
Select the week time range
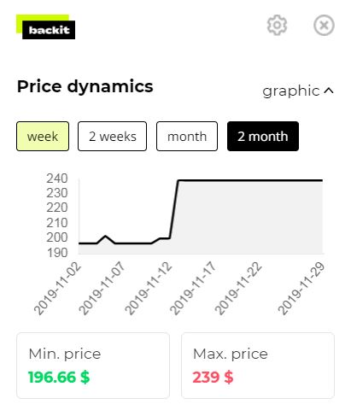(43, 137)
